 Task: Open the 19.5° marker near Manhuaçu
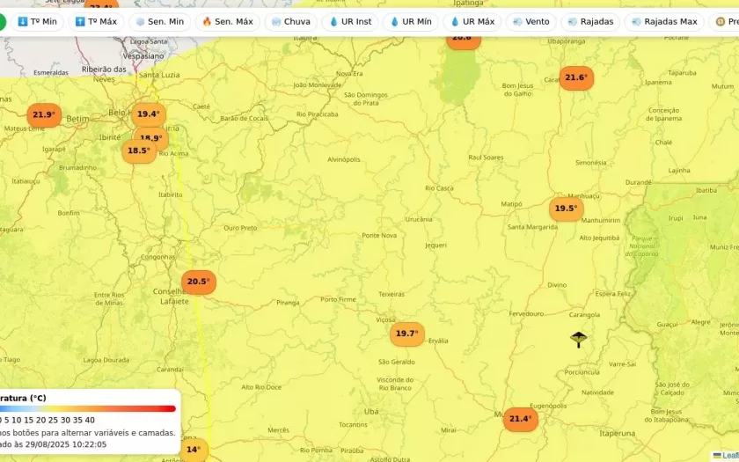pos(566,209)
